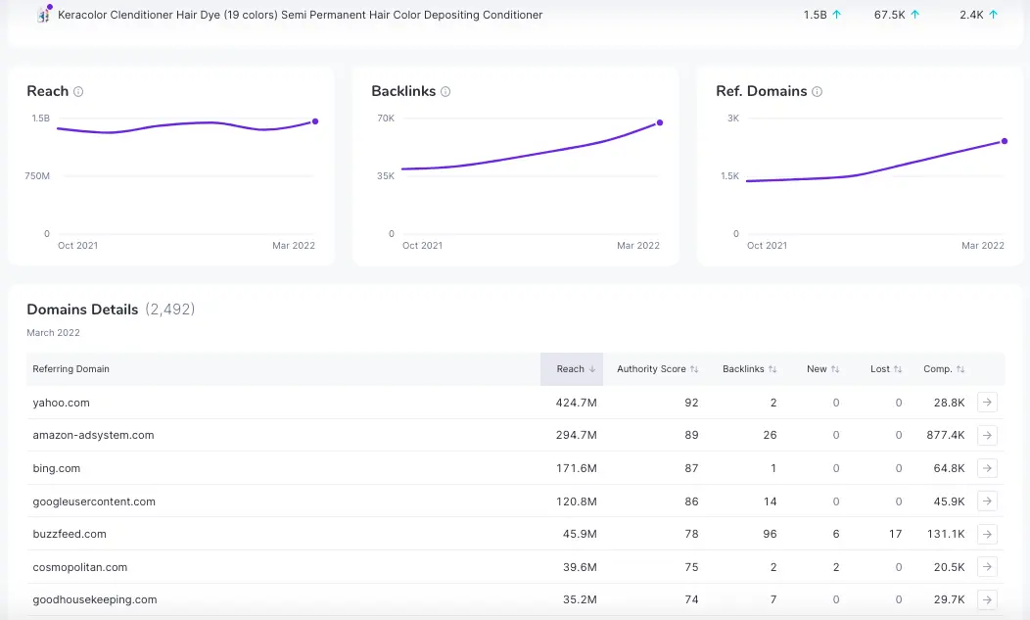The width and height of the screenshot is (1030, 620).
Task: Click the Mar 2022 Backlinks data point
Action: tap(660, 122)
